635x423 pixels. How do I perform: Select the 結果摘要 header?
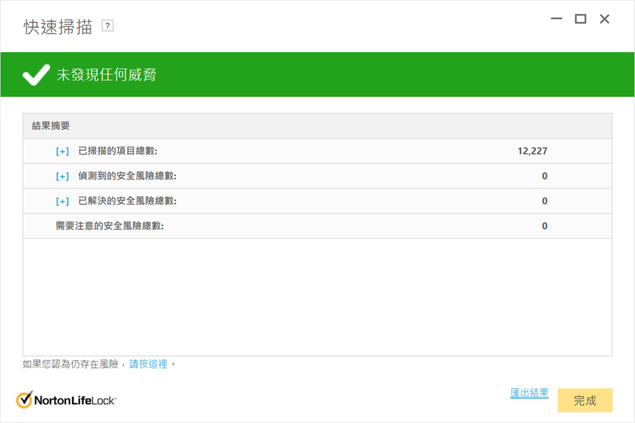(x=51, y=126)
